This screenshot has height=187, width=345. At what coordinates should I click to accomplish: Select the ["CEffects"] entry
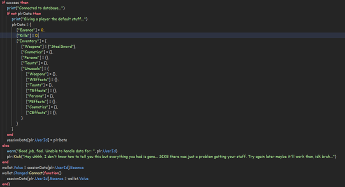click(x=41, y=112)
